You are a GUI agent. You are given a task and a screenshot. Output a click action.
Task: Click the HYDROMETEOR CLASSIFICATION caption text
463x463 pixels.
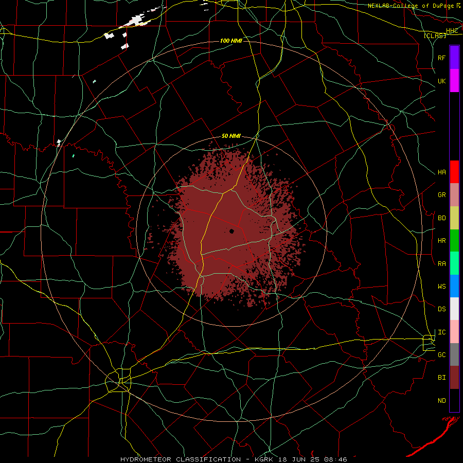click(x=181, y=459)
